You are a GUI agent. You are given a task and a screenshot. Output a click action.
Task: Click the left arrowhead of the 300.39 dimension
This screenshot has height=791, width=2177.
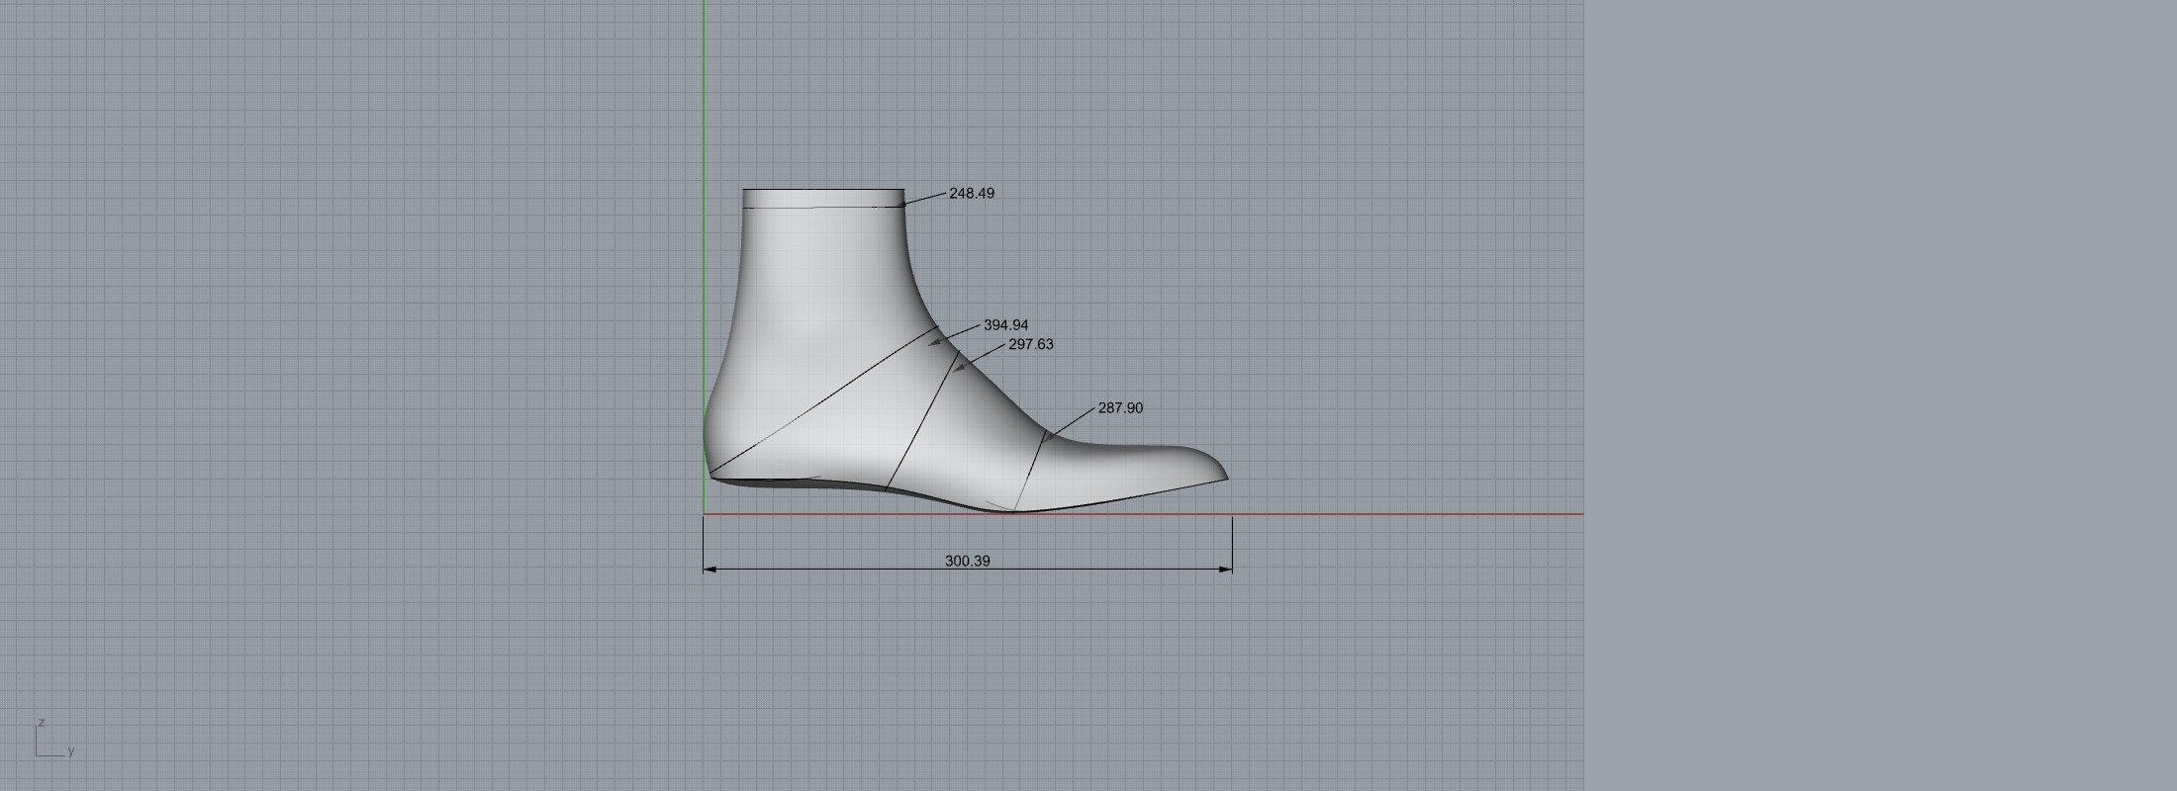(709, 570)
